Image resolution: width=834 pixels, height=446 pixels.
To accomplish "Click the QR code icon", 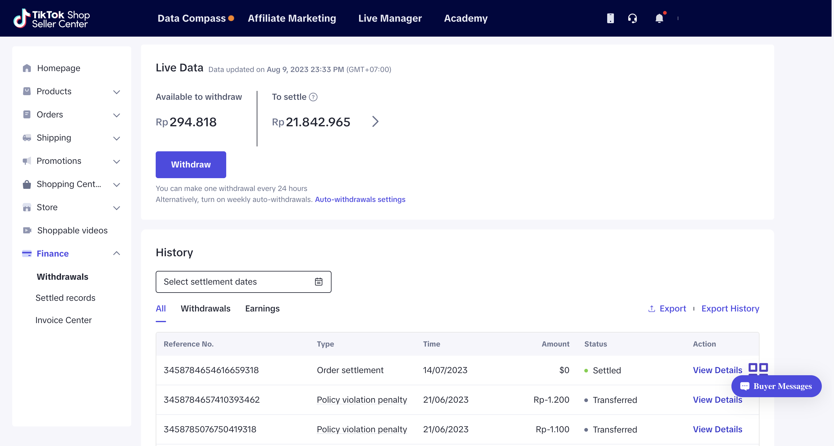I will pos(758,369).
